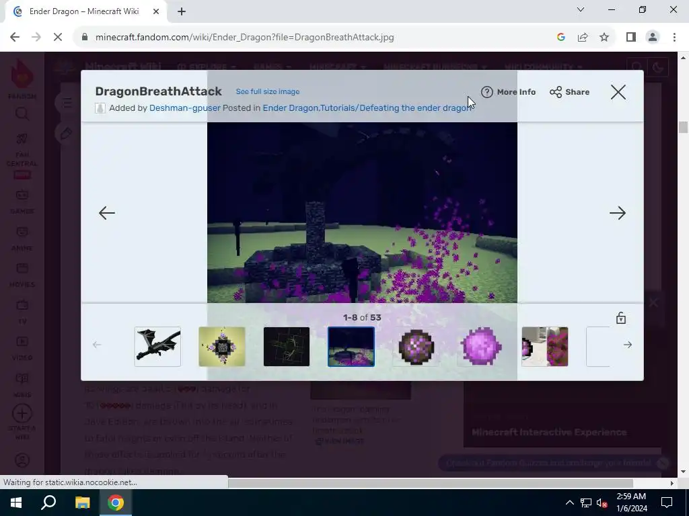Open muted volume tray icon
The image size is (689, 516).
pos(602,503)
